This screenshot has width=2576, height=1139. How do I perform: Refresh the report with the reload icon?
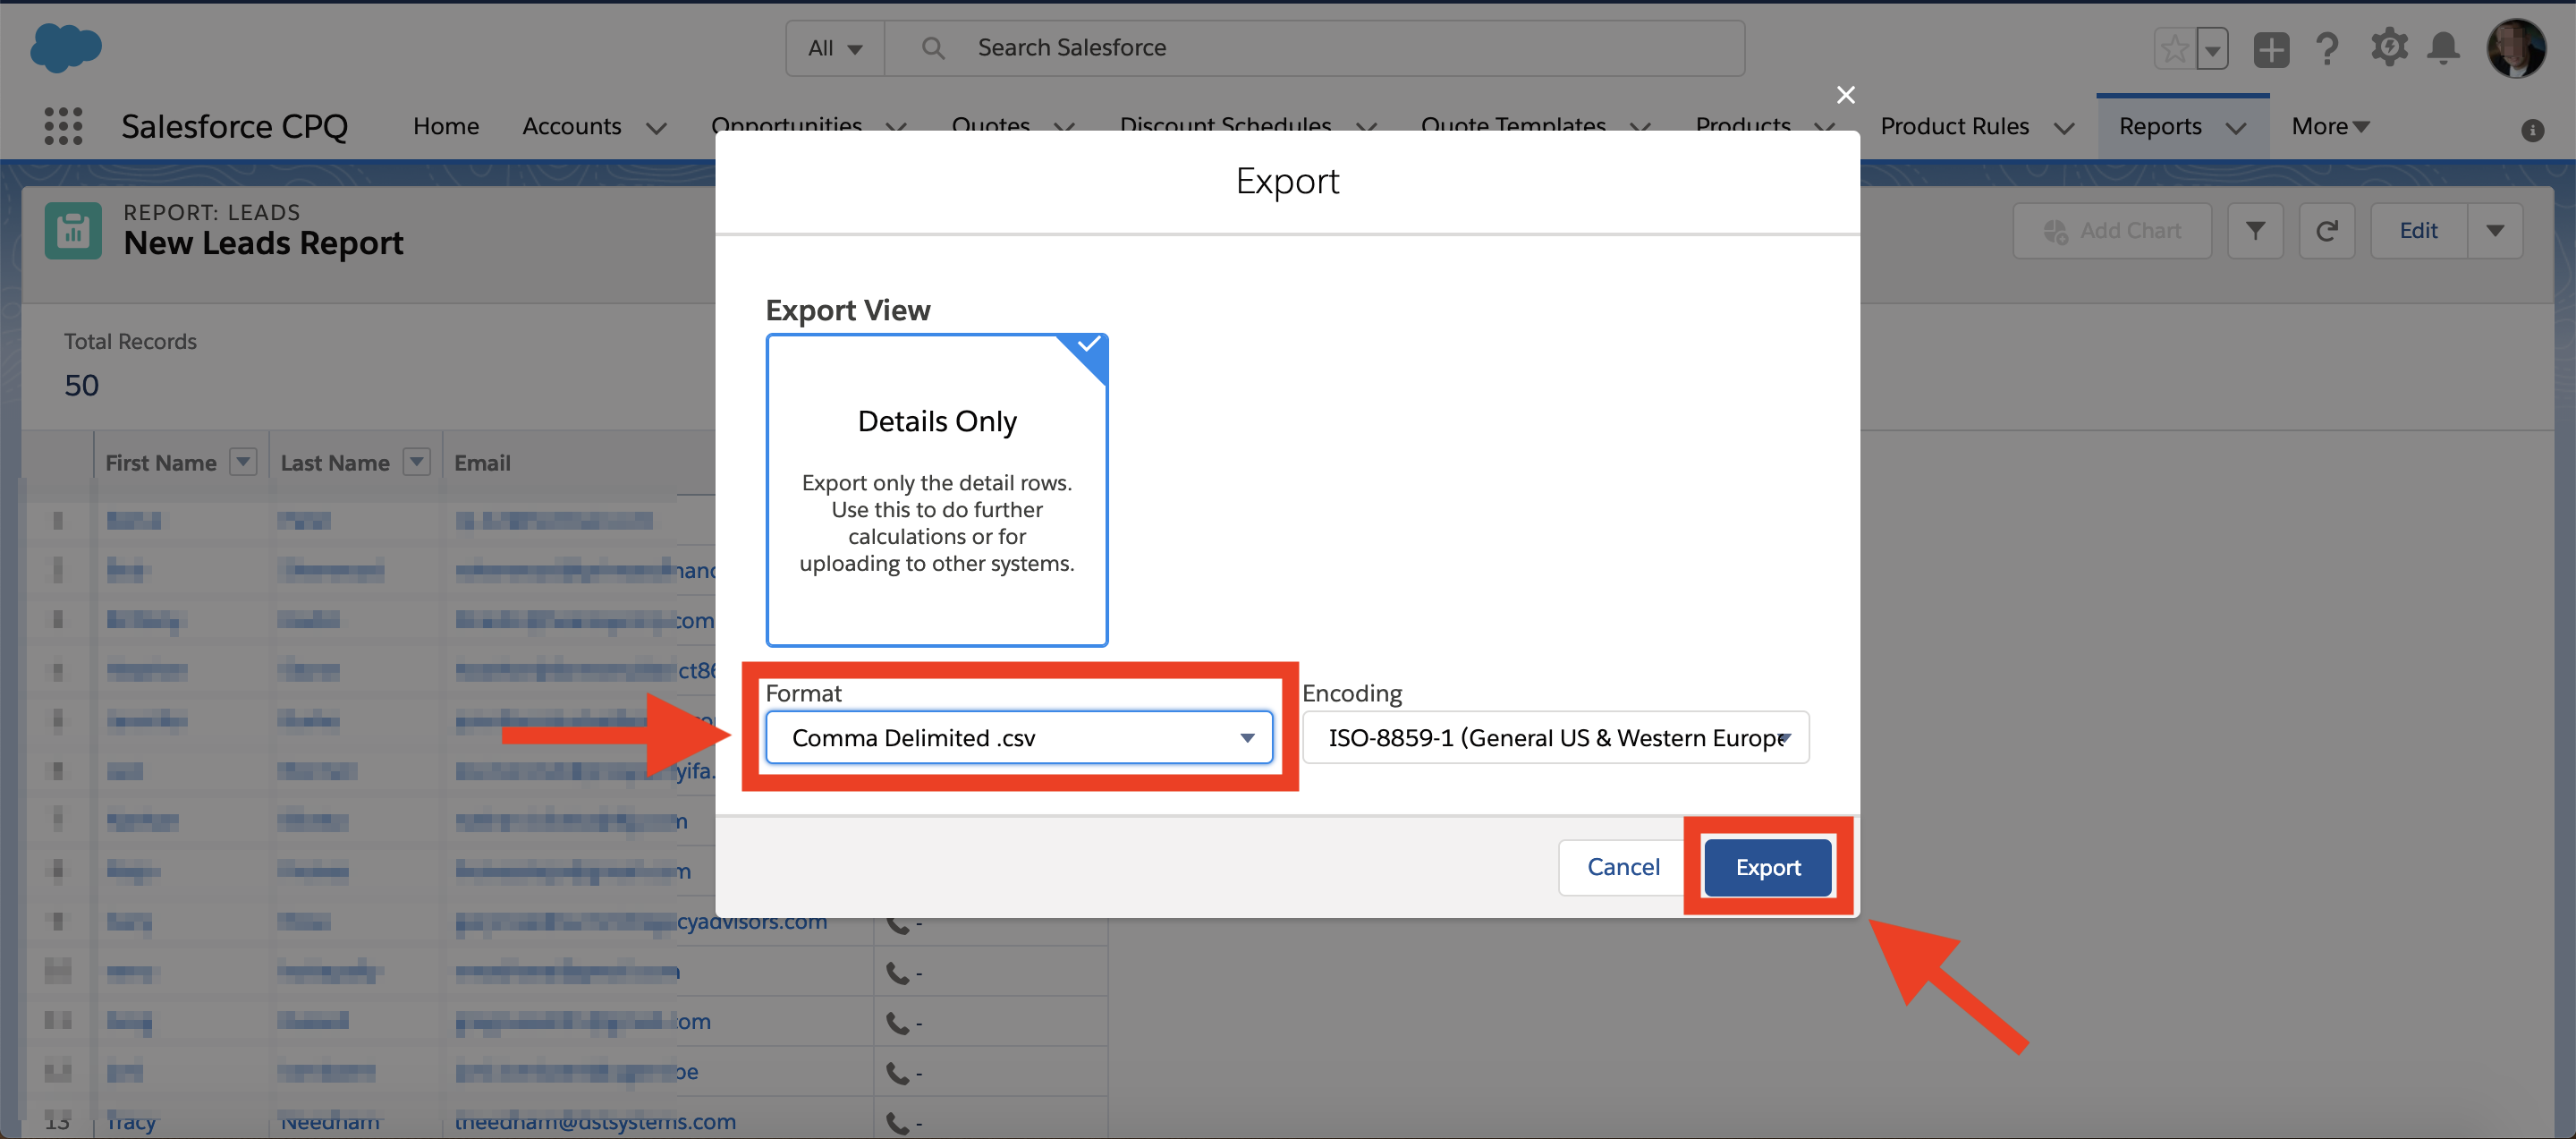(x=2327, y=230)
